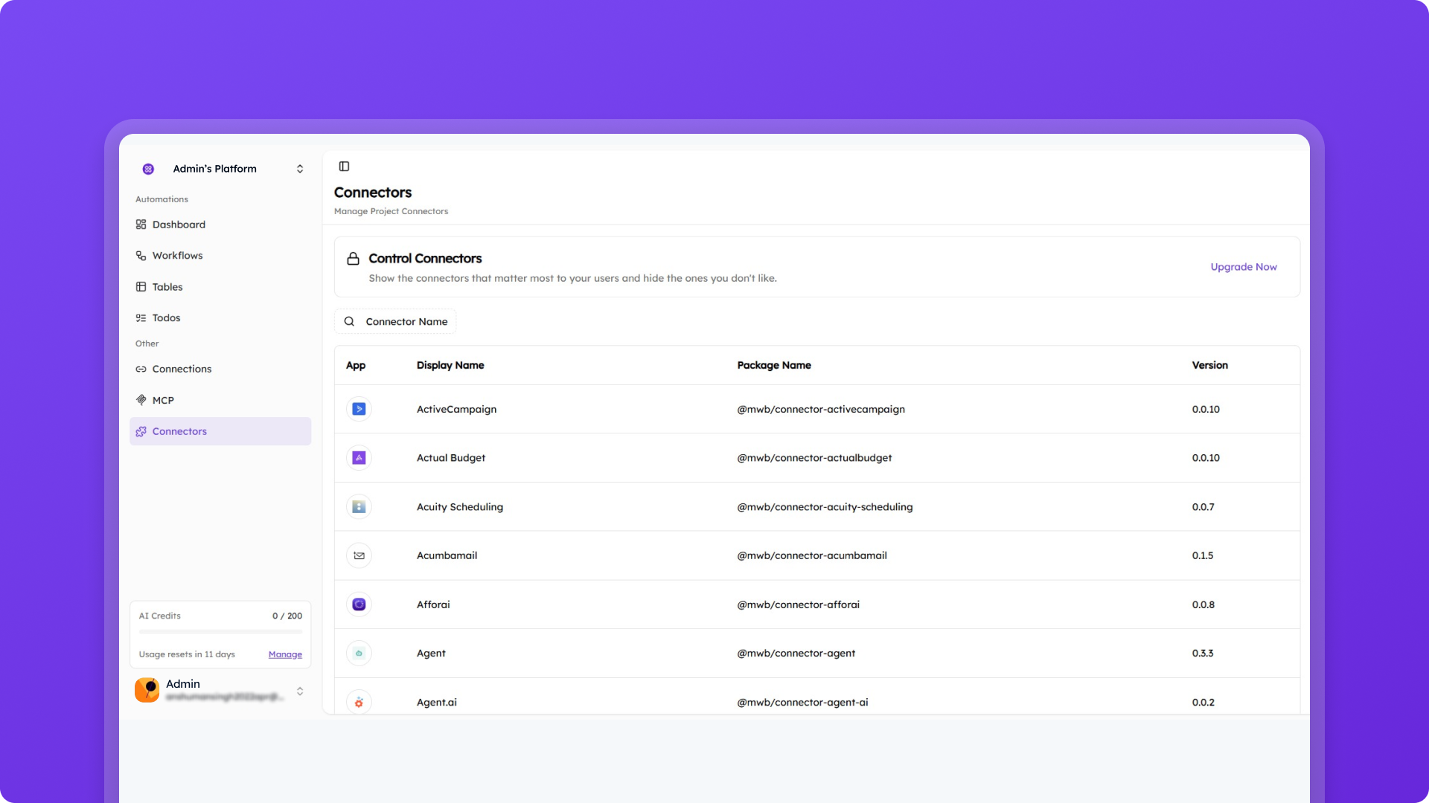Click the lock icon beside Control Connectors
This screenshot has width=1429, height=803.
tap(353, 259)
